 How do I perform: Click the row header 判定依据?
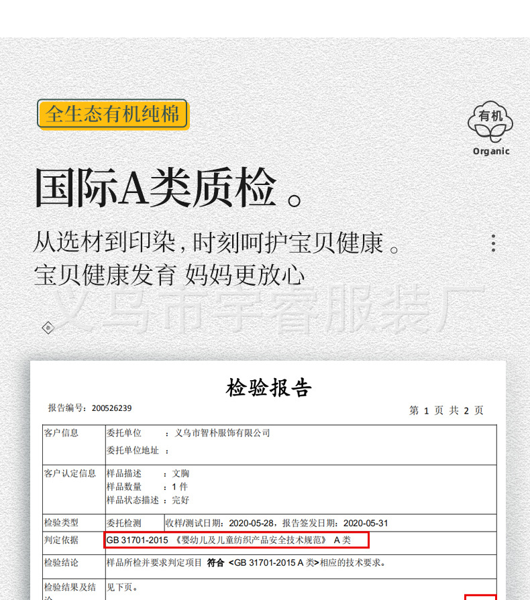click(61, 540)
